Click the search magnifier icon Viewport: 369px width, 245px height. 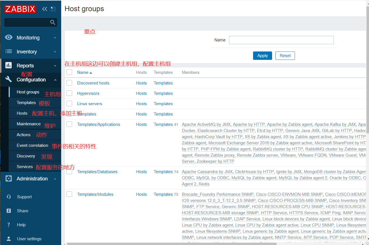point(53,22)
